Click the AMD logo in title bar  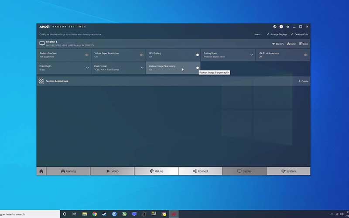[44, 27]
